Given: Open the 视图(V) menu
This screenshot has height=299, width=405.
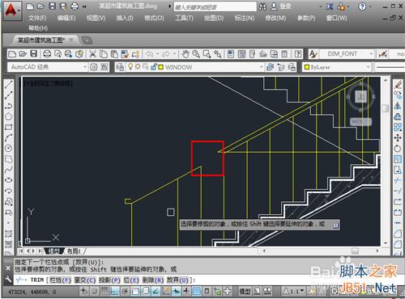Looking at the screenshot, I should [96, 18].
